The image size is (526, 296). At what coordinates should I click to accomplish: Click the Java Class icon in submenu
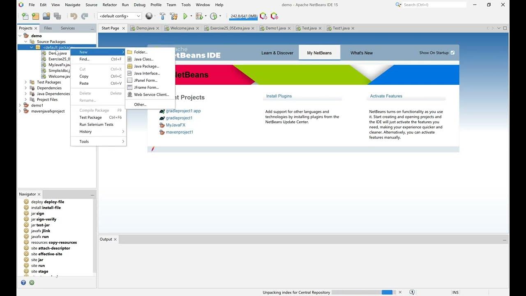130,59
